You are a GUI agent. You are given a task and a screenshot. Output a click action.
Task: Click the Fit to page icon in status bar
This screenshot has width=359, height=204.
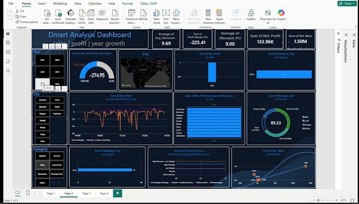tap(352, 200)
